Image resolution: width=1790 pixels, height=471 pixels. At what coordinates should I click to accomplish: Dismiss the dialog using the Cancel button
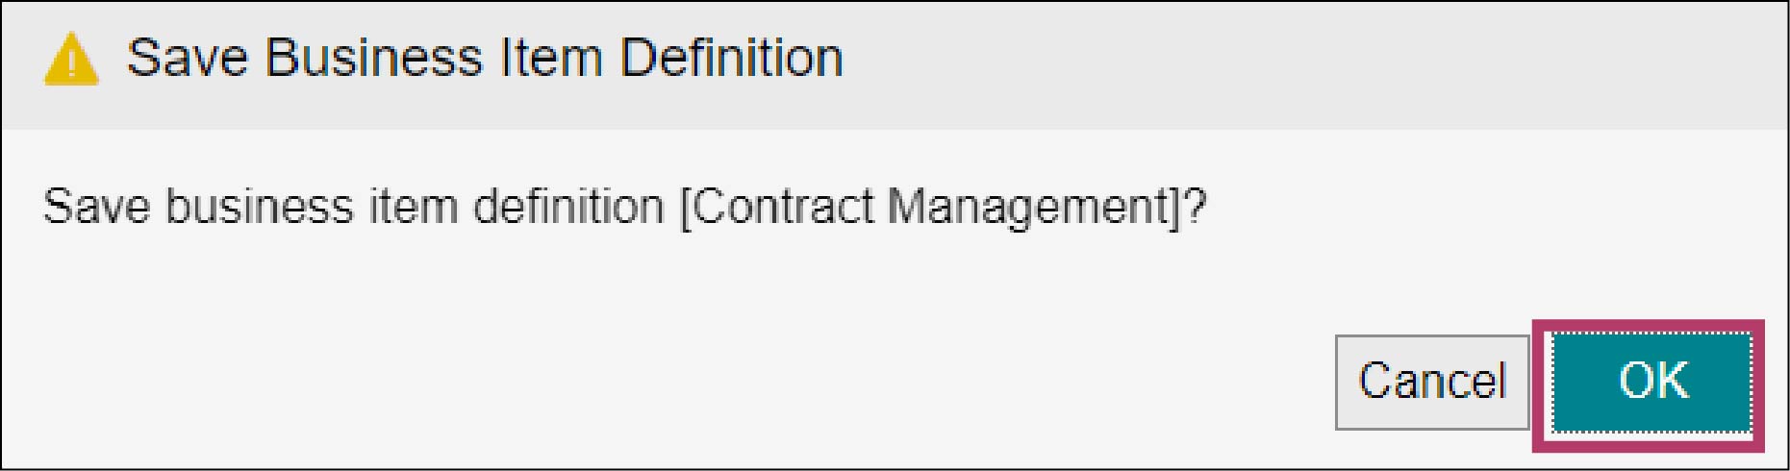[1431, 382]
